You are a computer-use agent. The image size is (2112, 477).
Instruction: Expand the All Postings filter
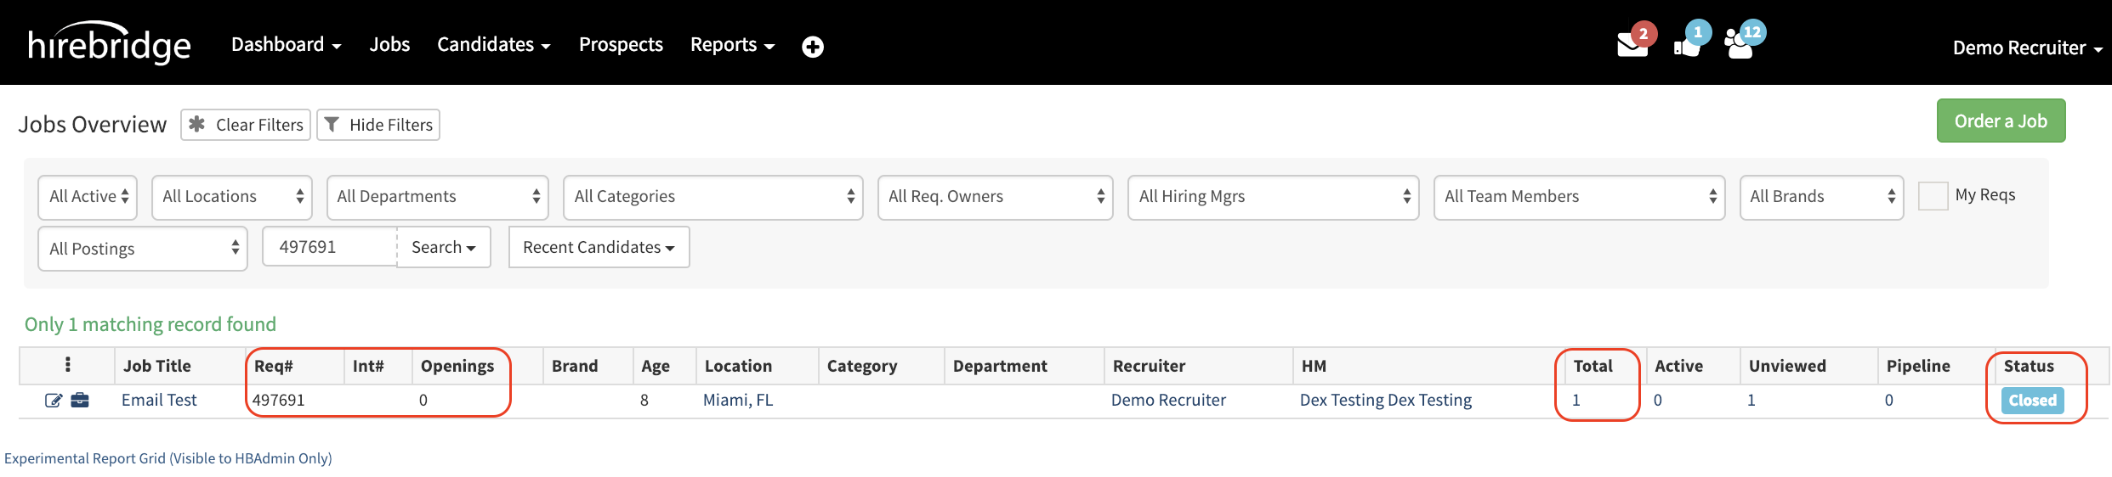click(143, 249)
